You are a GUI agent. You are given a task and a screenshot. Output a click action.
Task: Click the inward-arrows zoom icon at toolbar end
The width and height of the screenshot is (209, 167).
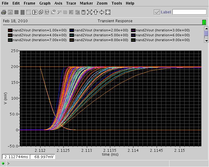point(108,12)
